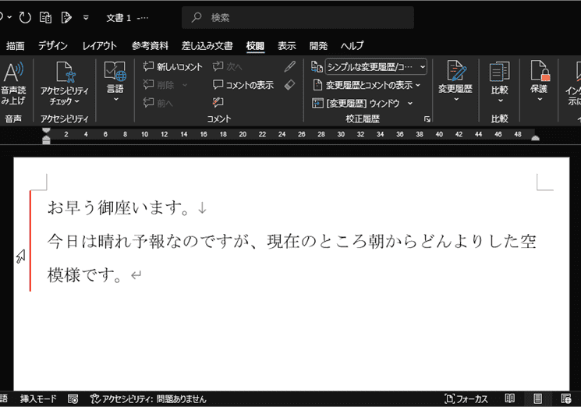Click the 音声読み上げ (Read Aloud) icon
Viewport: 581px width, 407px height.
click(x=12, y=73)
